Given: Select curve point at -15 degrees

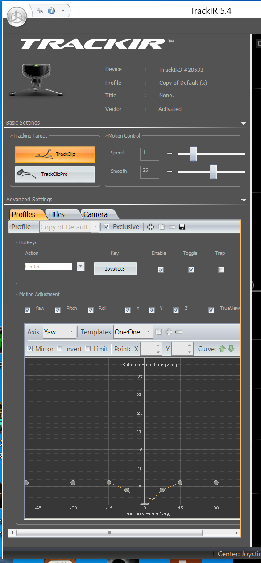Looking at the screenshot, I should point(109,483).
